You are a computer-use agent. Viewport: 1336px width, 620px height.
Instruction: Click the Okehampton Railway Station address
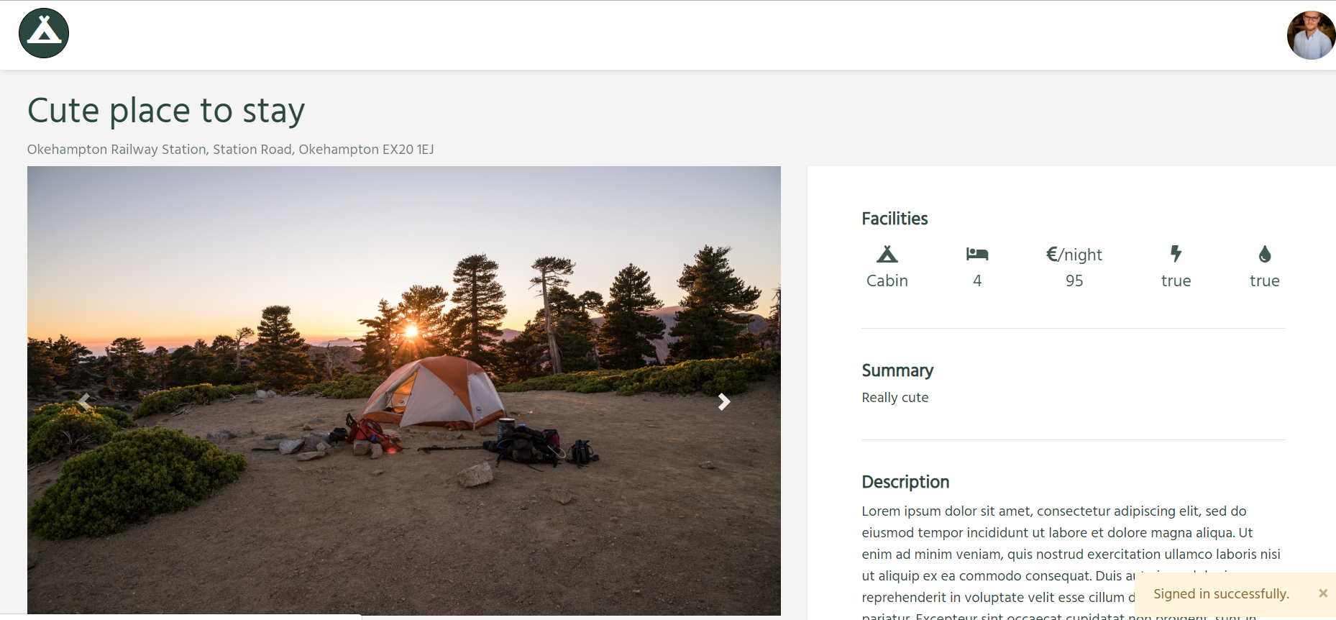(x=230, y=150)
